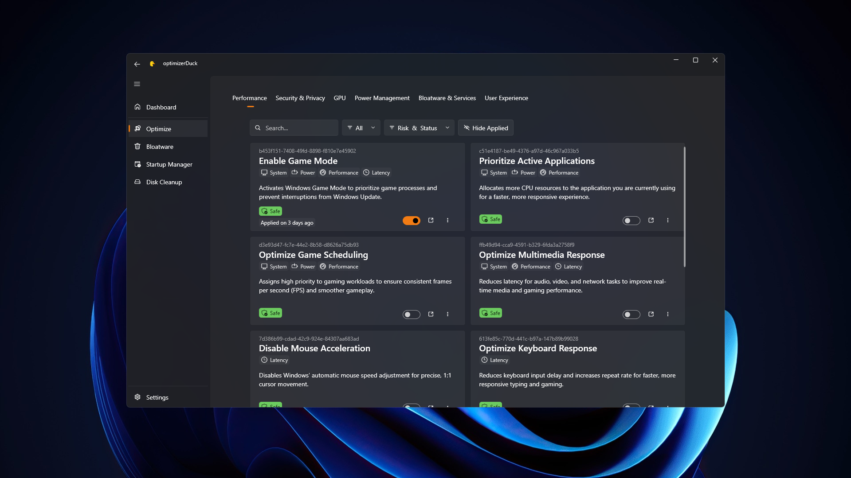Open the Power Management tab
Viewport: 851px width, 478px height.
(381, 98)
